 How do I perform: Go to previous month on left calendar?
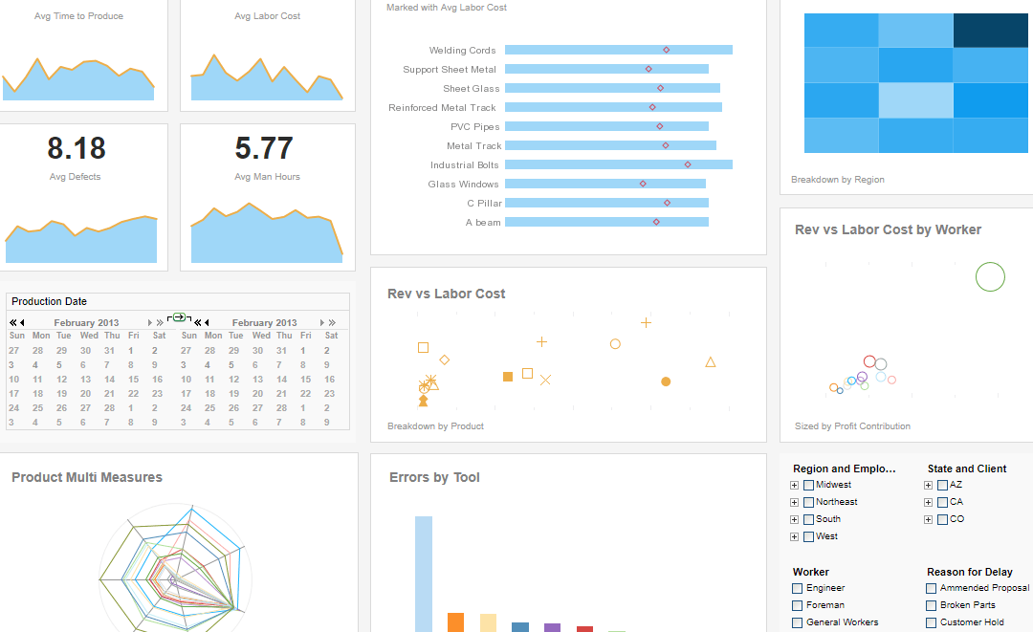pyautogui.click(x=24, y=322)
